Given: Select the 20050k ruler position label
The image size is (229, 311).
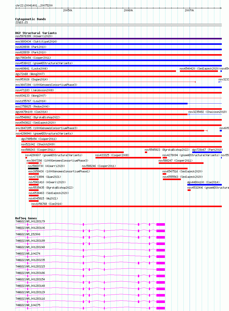Looking at the screenshot, I should (x=68, y=10).
